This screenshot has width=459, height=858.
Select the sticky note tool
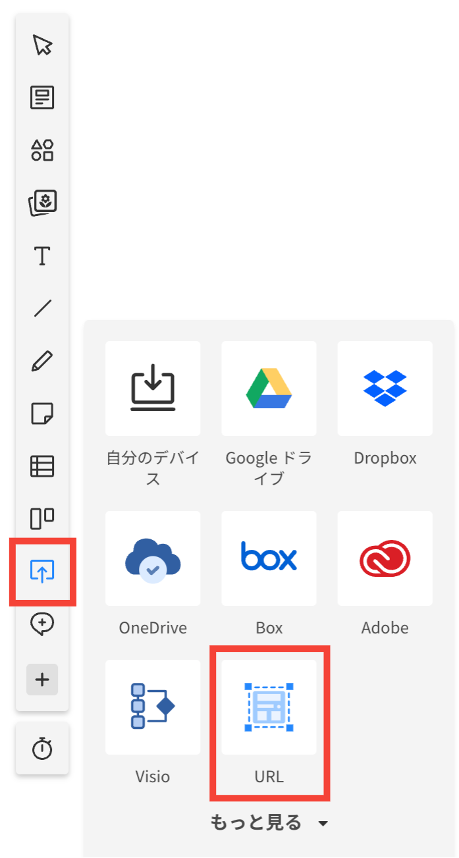(42, 414)
